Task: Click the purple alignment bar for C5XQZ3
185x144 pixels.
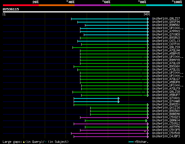Action: [114, 118]
